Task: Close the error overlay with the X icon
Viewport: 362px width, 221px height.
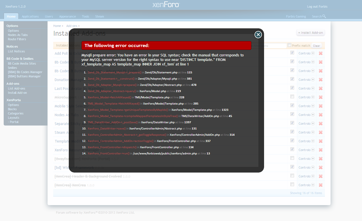Action: coord(258,35)
